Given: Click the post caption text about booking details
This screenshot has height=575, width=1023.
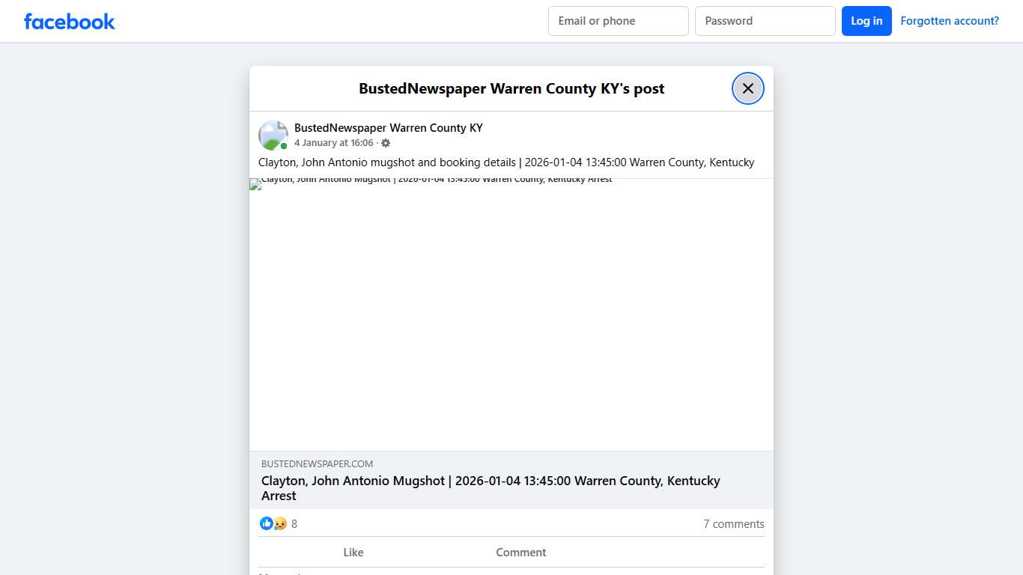Looking at the screenshot, I should 506,162.
